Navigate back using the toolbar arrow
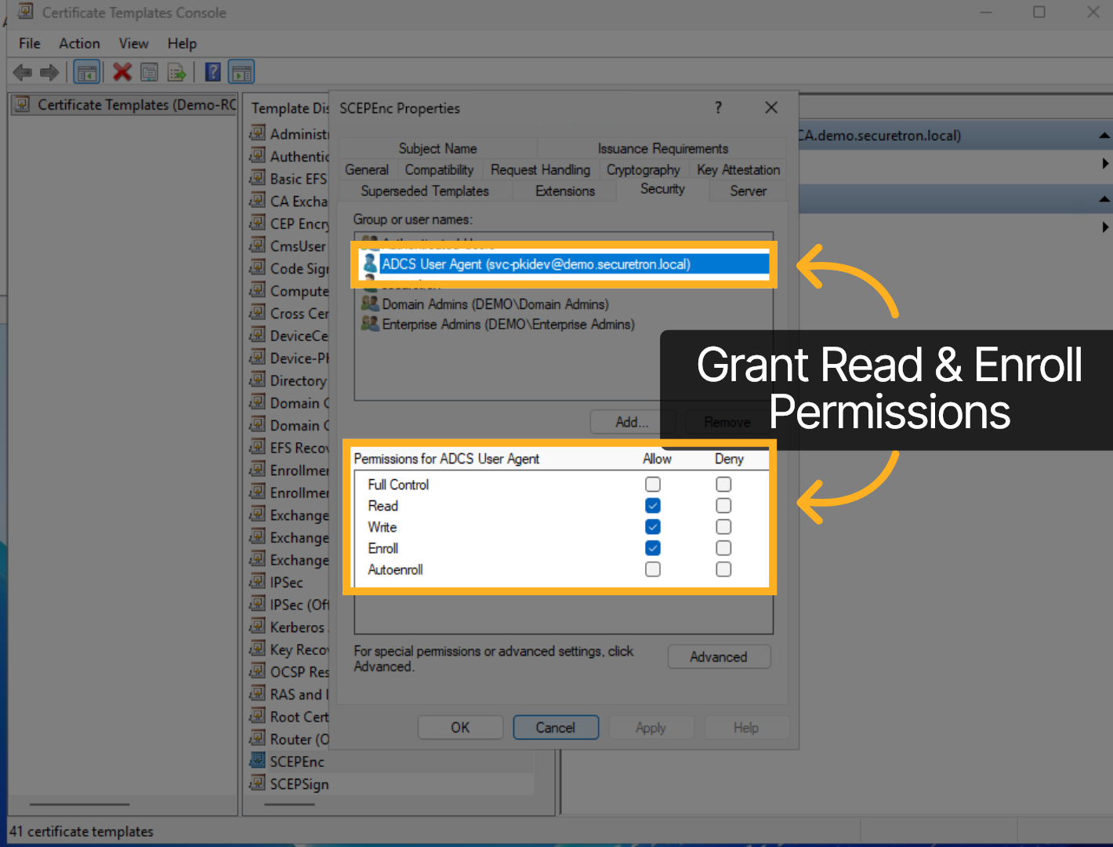This screenshot has height=847, width=1113. (22, 71)
